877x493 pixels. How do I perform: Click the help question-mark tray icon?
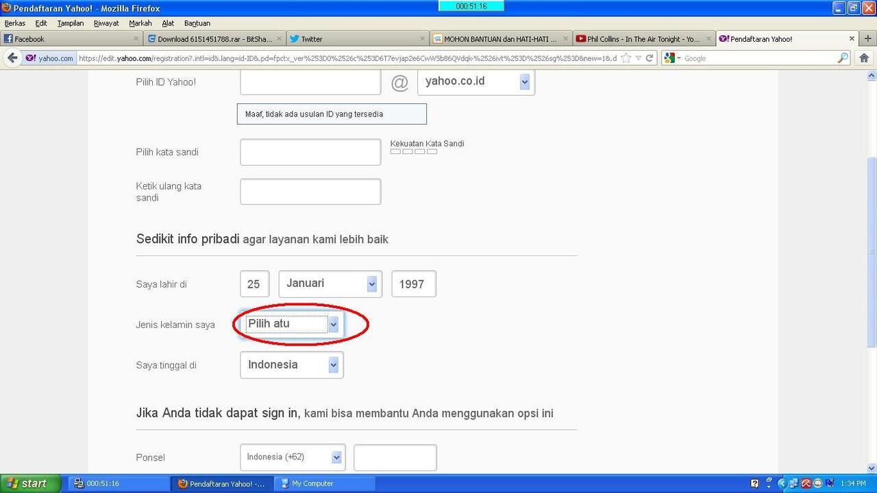754,483
